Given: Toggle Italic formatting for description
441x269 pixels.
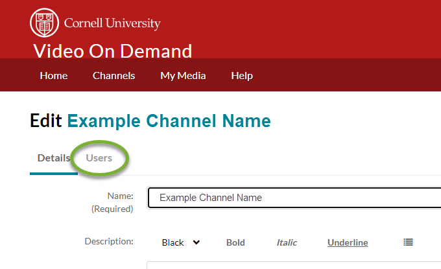Looking at the screenshot, I should click(x=287, y=242).
